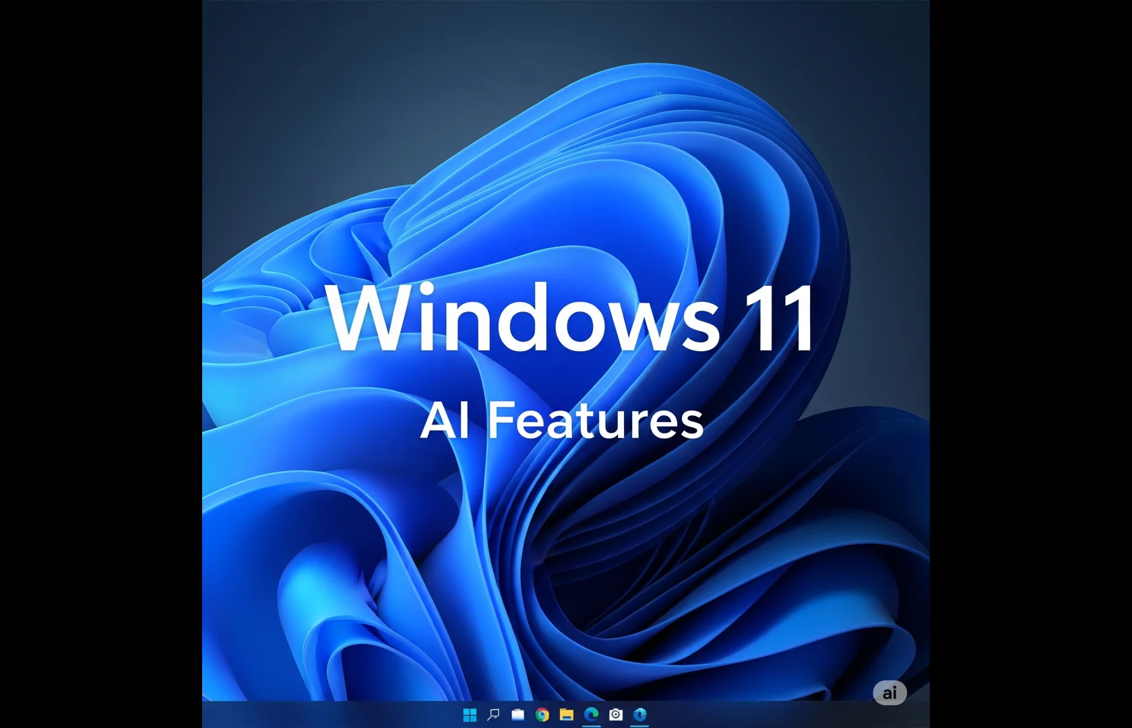Open Microsoft Edge left of the Camera icon
This screenshot has width=1132, height=728.
click(x=591, y=715)
